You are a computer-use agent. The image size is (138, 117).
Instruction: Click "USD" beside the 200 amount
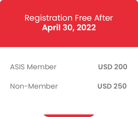(x=105, y=67)
